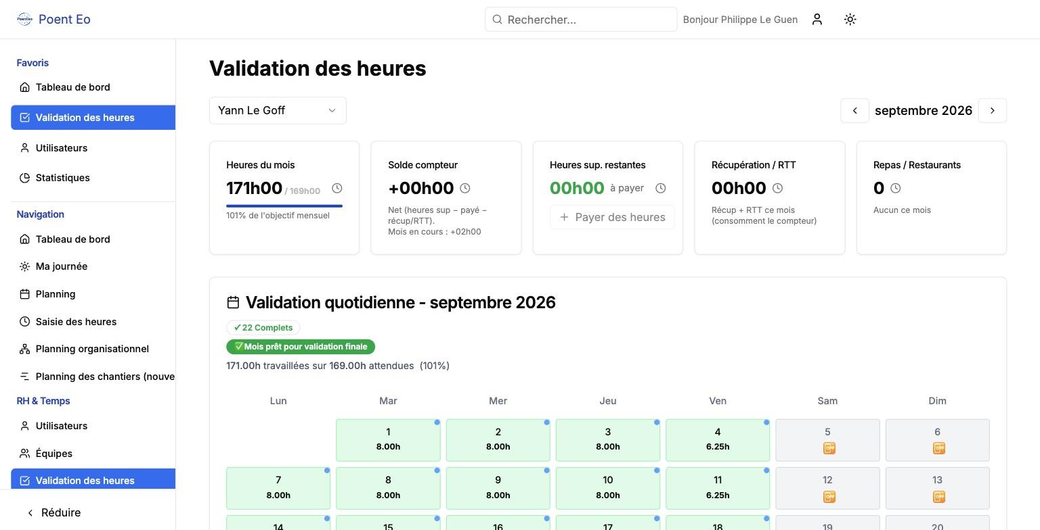The image size is (1040, 530).
Task: Click the monthly hours progress bar
Action: (284, 206)
